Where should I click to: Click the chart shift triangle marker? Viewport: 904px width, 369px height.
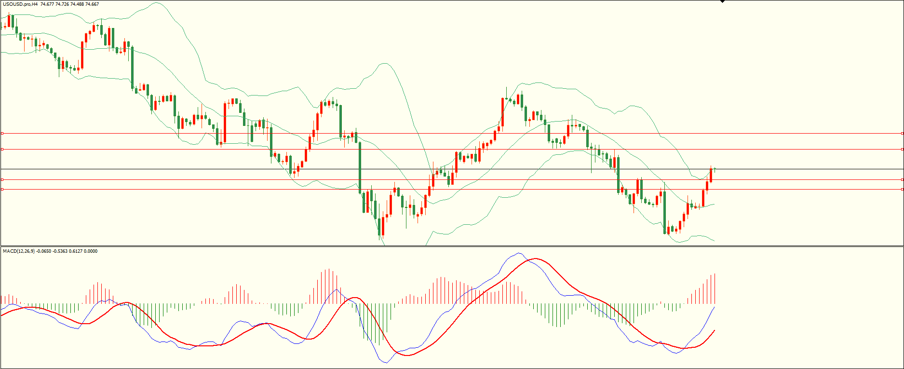point(722,1)
